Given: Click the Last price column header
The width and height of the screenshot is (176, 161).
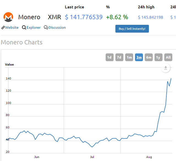Looking at the screenshot, I should coord(75,7).
